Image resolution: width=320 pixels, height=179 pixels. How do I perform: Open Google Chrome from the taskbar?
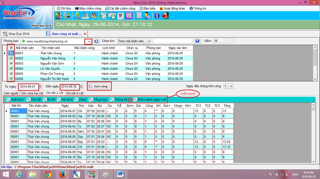48,174
